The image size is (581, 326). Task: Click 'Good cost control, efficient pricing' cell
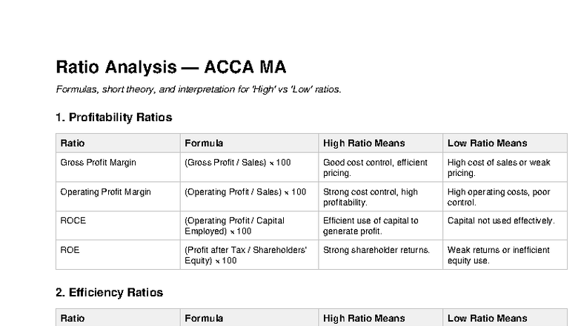point(376,168)
